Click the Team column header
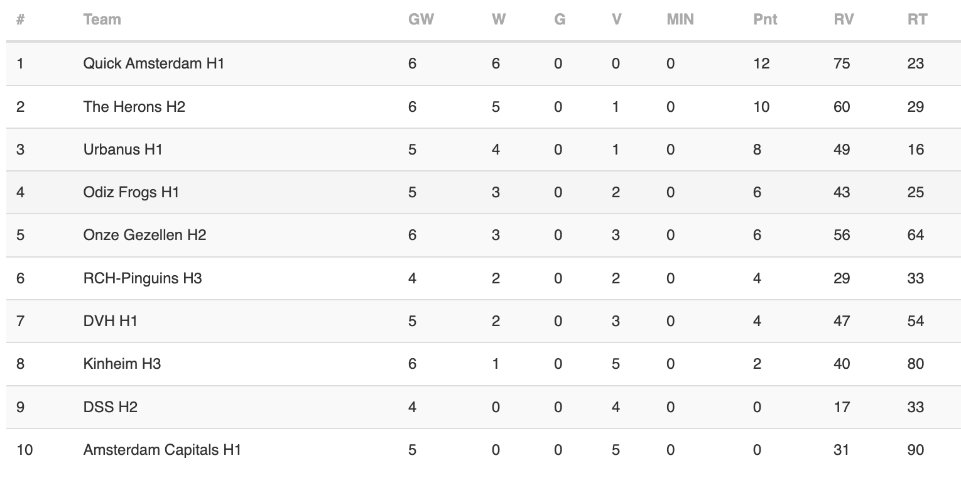961x480 pixels. point(102,19)
